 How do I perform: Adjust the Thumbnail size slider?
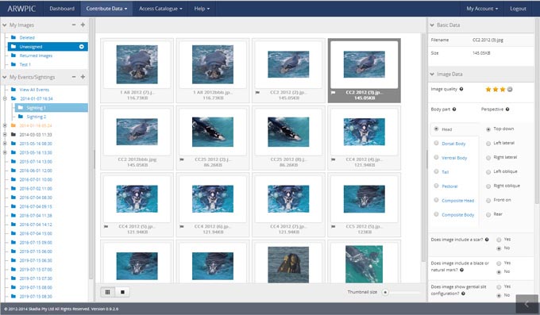[385, 292]
